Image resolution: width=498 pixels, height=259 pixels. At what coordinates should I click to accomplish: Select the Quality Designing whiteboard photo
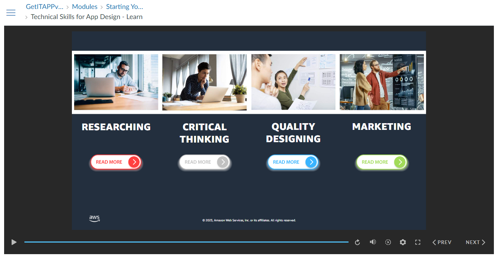point(293,82)
